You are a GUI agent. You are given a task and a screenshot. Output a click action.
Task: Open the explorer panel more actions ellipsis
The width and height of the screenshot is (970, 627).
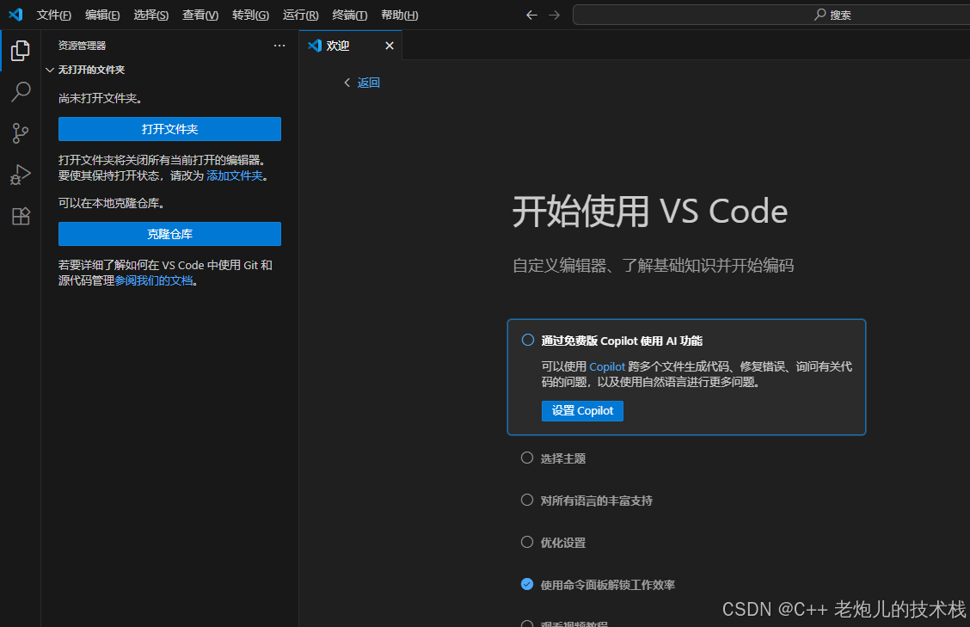coord(279,46)
